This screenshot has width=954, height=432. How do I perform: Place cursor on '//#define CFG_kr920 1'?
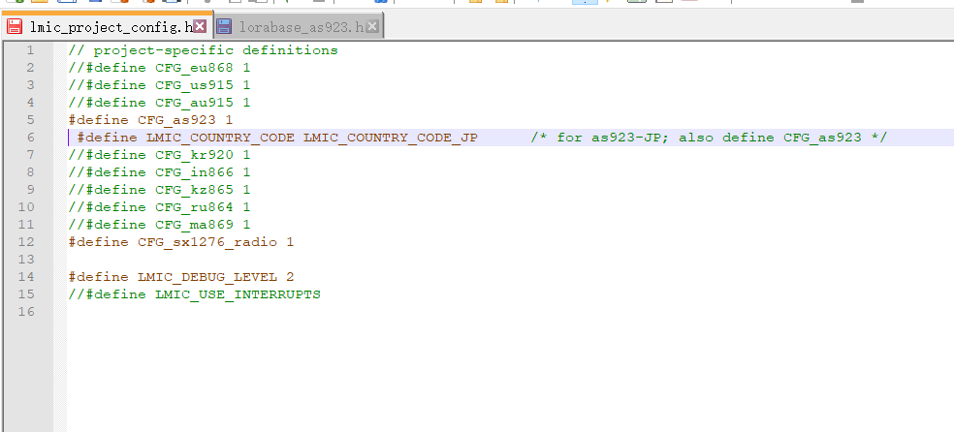click(159, 155)
